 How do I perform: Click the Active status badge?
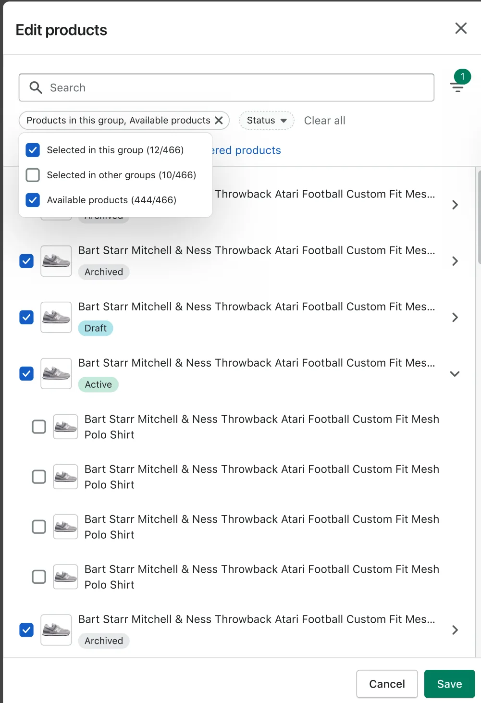(99, 384)
